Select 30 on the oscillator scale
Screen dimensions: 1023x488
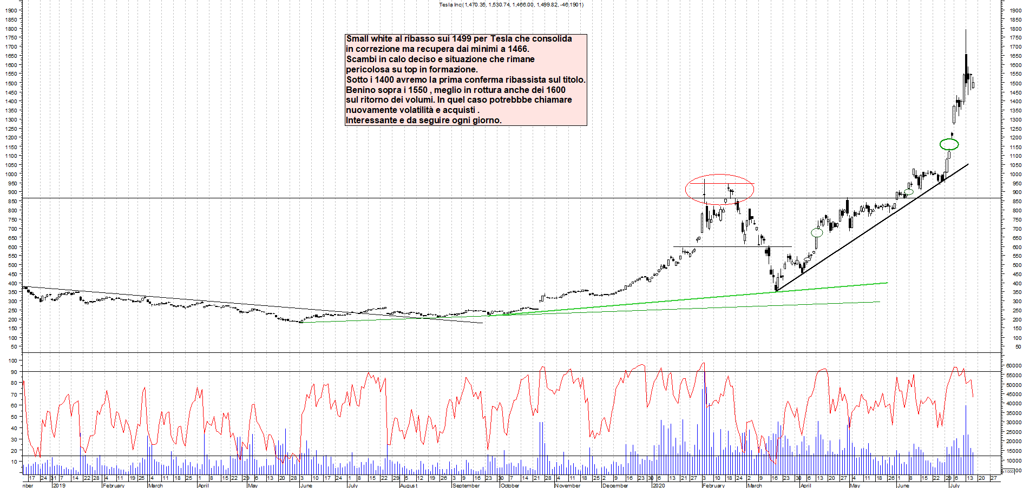(x=14, y=439)
